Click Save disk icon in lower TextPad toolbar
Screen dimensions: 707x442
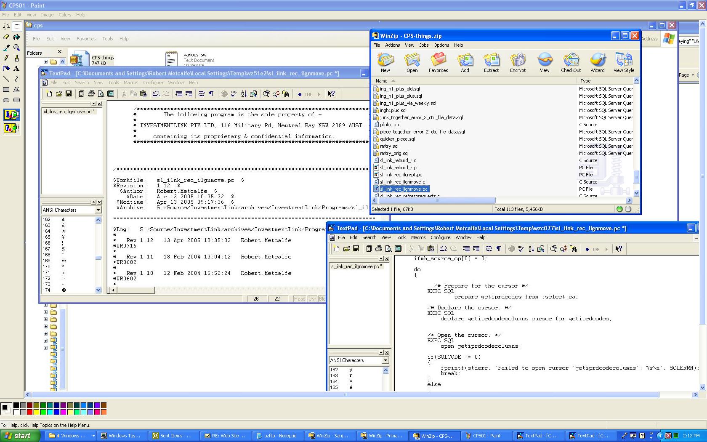(356, 249)
